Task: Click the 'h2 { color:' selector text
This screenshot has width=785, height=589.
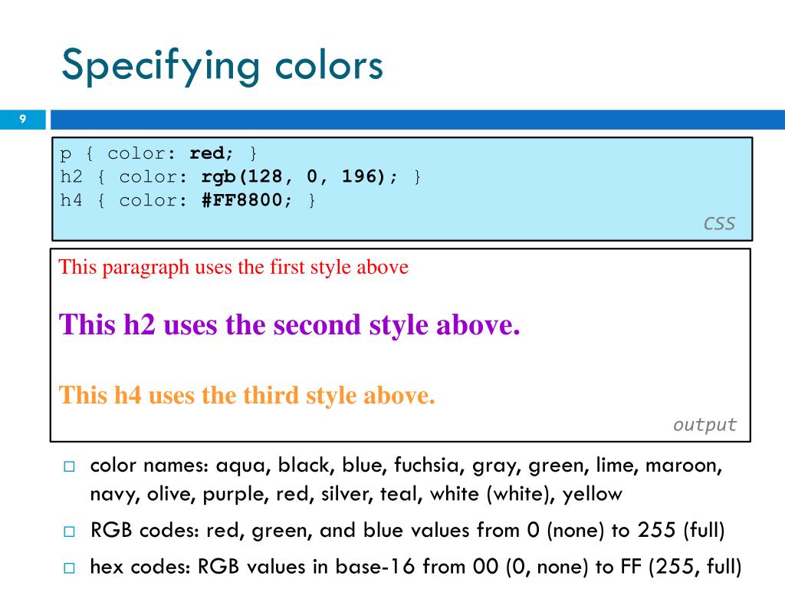Action: pos(123,176)
